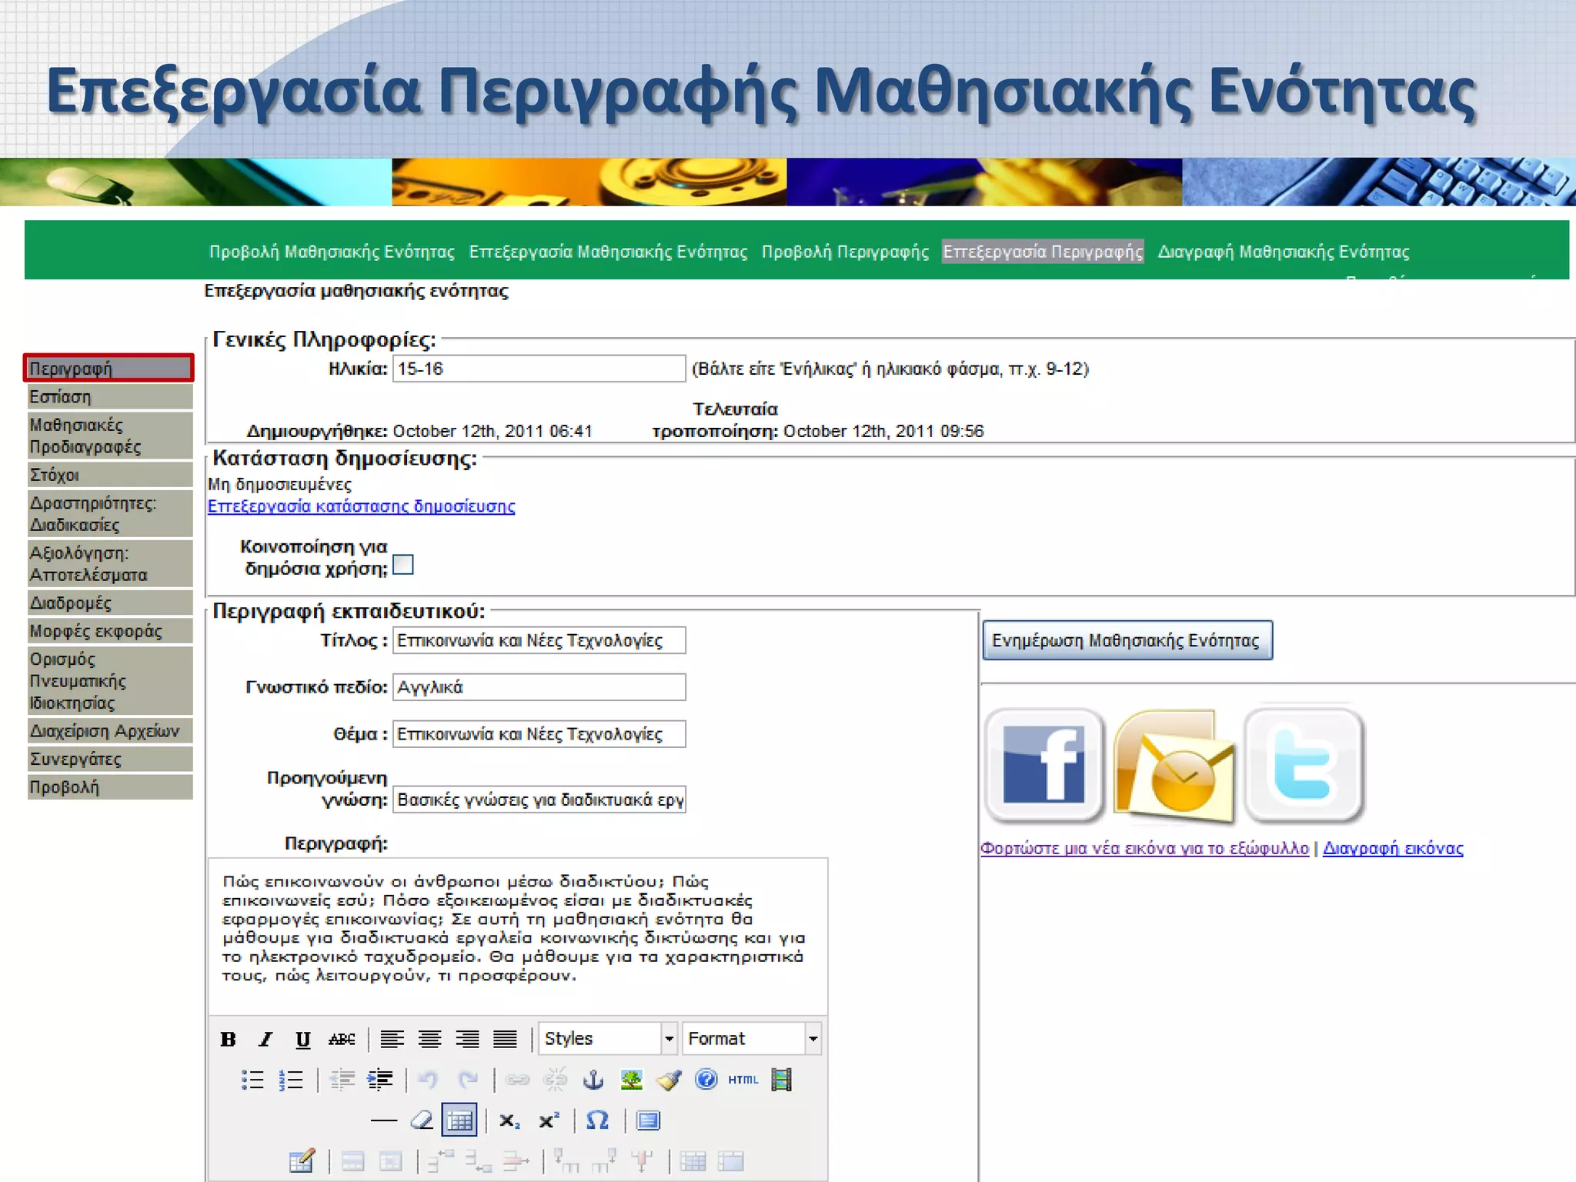
Task: Apply italic formatting
Action: 265,1039
